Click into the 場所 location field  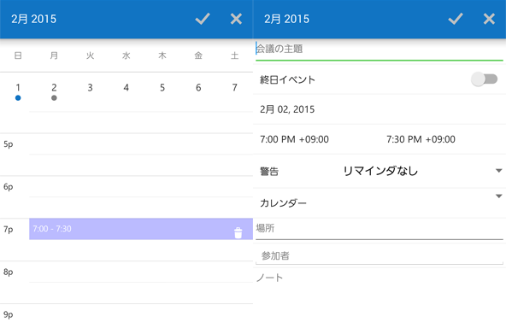point(379,229)
